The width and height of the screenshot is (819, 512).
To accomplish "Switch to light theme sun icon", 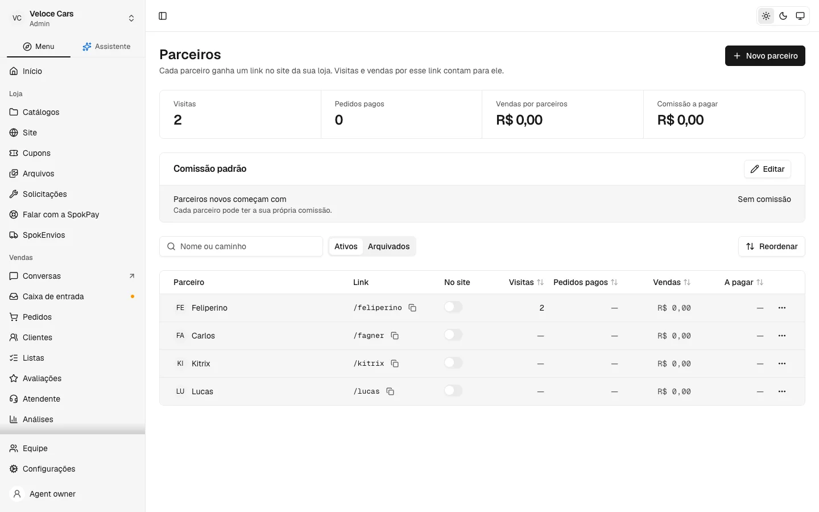I will coord(766,16).
